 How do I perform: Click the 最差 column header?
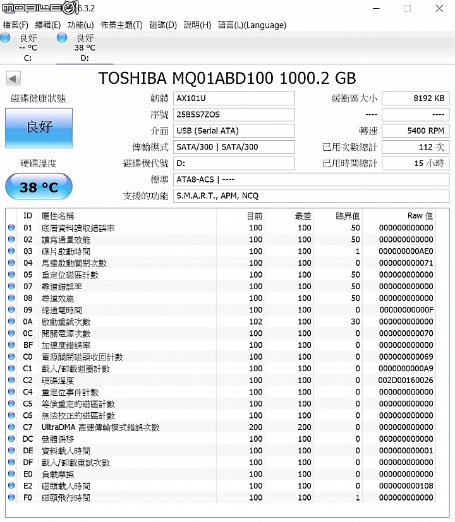289,216
